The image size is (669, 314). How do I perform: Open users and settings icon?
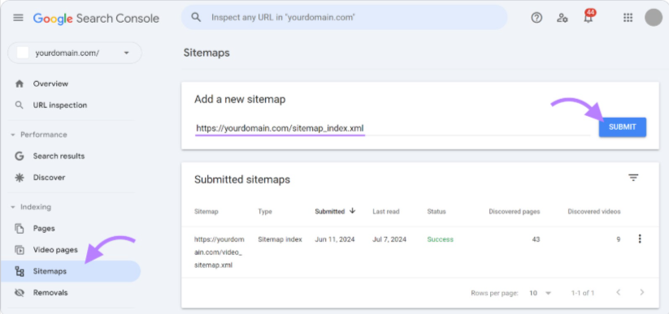pyautogui.click(x=563, y=18)
